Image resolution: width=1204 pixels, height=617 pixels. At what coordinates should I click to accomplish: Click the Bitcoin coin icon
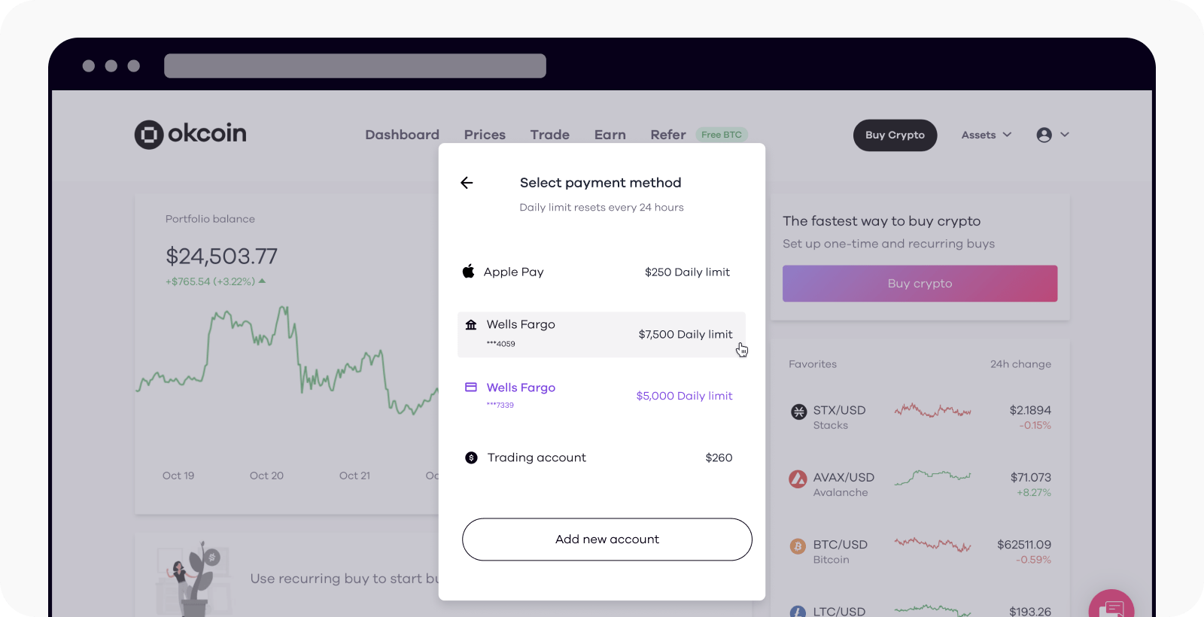tap(797, 546)
